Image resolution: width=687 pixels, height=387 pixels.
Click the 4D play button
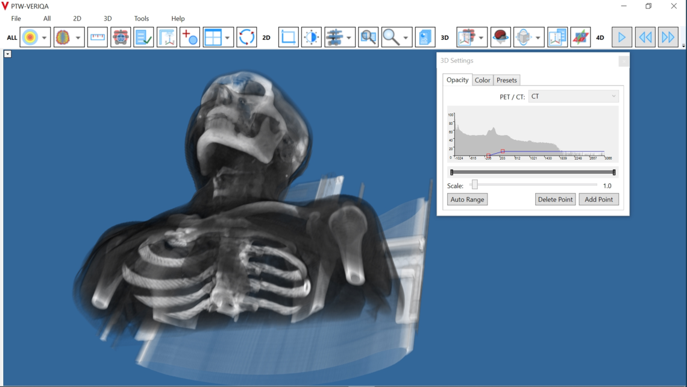[621, 37]
